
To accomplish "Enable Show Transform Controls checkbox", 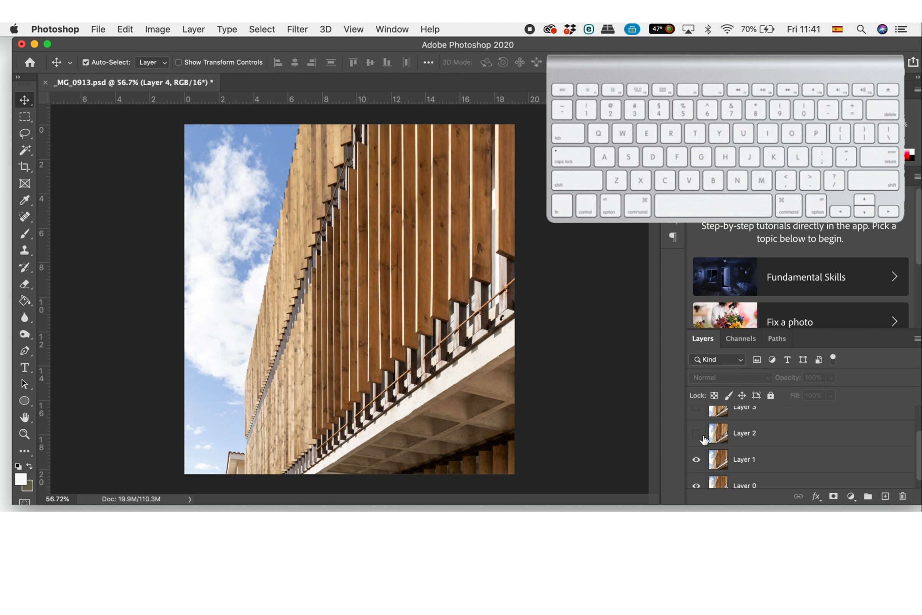I will 179,62.
